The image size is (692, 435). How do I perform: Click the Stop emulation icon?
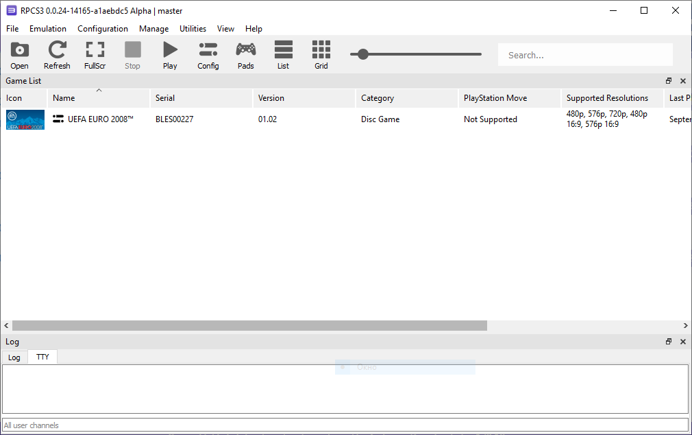click(132, 55)
